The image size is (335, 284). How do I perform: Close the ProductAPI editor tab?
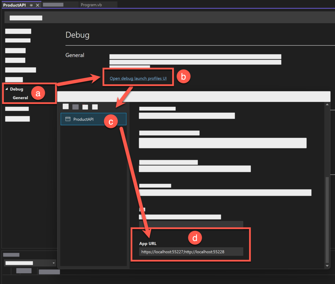click(37, 5)
